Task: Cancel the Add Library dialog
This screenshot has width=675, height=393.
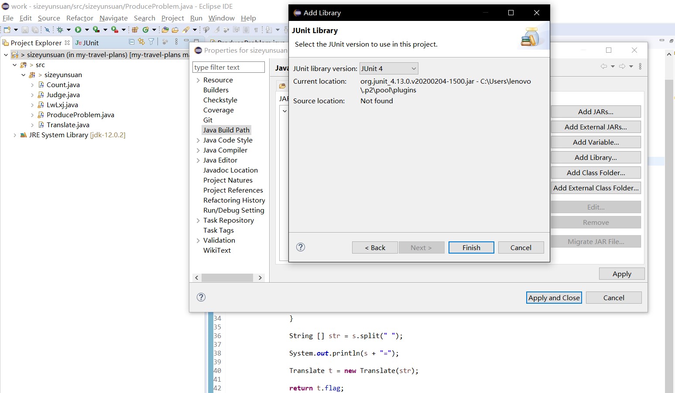Action: 521,247
